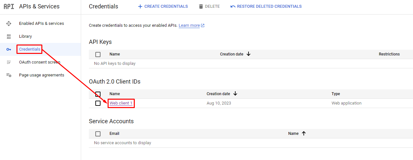Click the Type column header
413x160 pixels.
336,94
